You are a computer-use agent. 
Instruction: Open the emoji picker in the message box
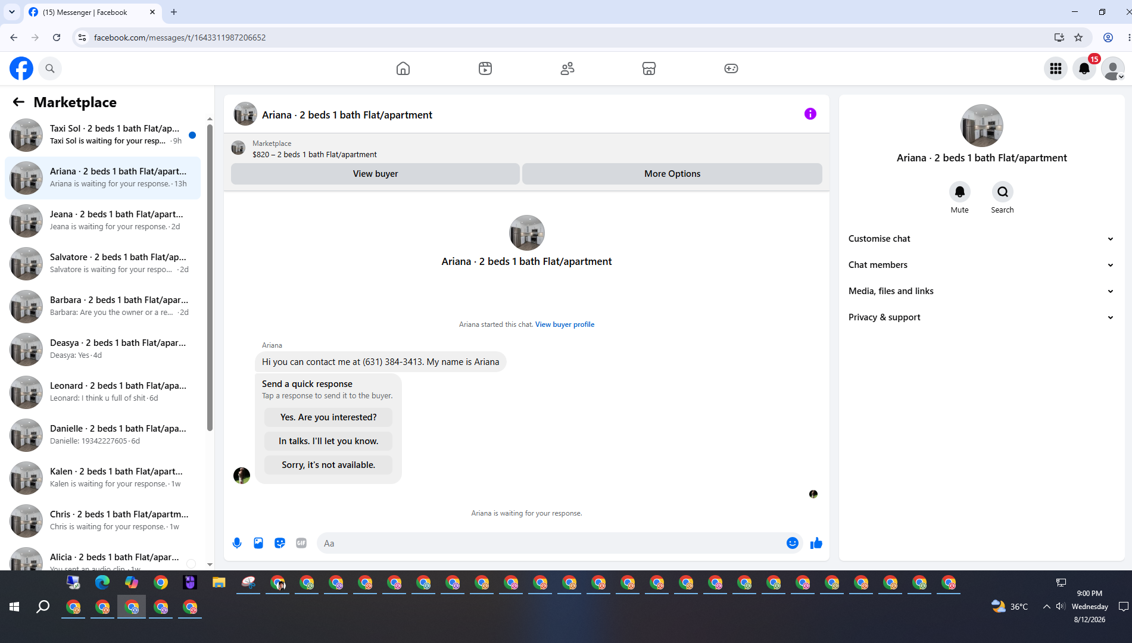click(x=792, y=543)
